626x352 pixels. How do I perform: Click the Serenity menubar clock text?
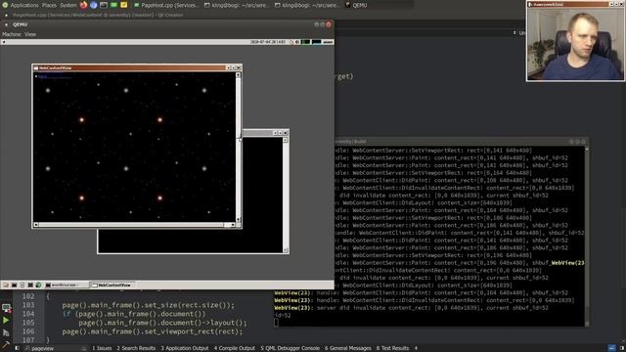click(x=267, y=42)
